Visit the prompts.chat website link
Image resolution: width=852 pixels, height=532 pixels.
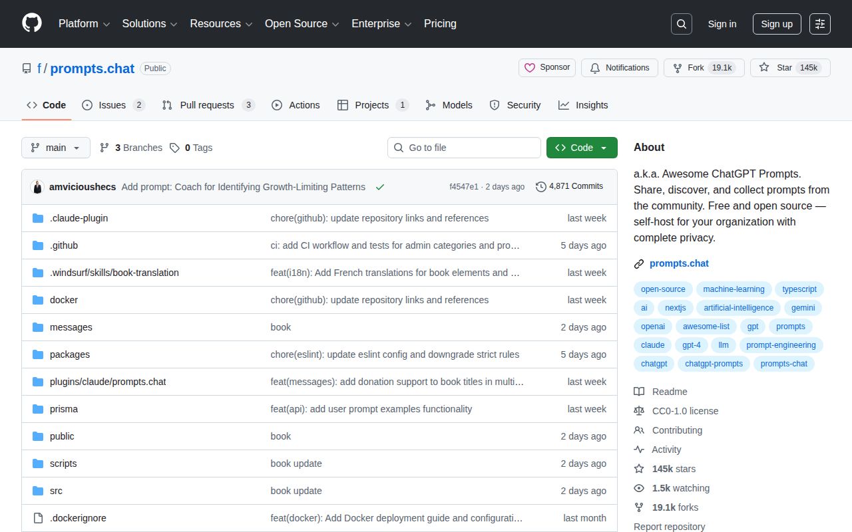(x=679, y=263)
